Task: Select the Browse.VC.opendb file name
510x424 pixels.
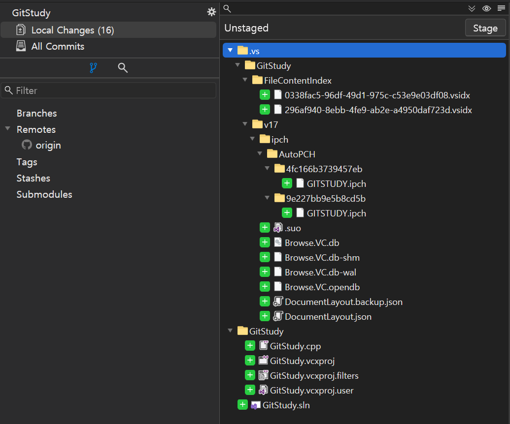Action: click(x=322, y=287)
